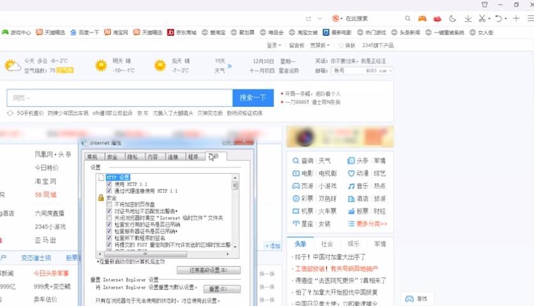
Task: Expand the 网页 search type dropdown
Action: (22, 98)
